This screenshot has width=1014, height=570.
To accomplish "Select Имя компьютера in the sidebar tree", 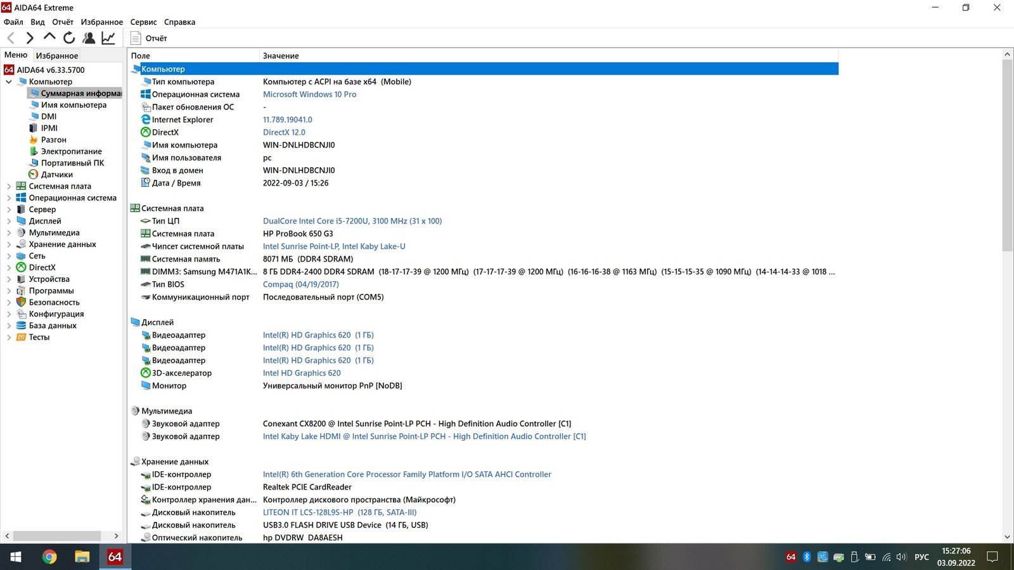I will coord(74,104).
